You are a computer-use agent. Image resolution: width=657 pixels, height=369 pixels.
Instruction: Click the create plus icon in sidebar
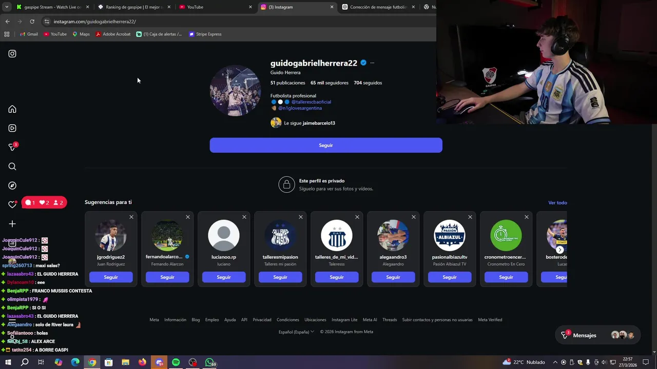pyautogui.click(x=12, y=224)
